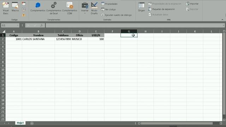Add a new sheet with plus icon
This screenshot has height=127, width=226.
coord(32,123)
